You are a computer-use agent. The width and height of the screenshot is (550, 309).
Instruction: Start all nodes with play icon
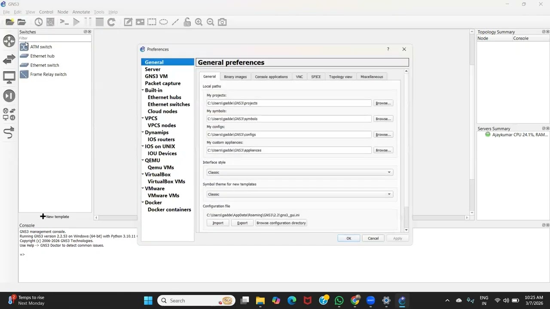click(76, 22)
